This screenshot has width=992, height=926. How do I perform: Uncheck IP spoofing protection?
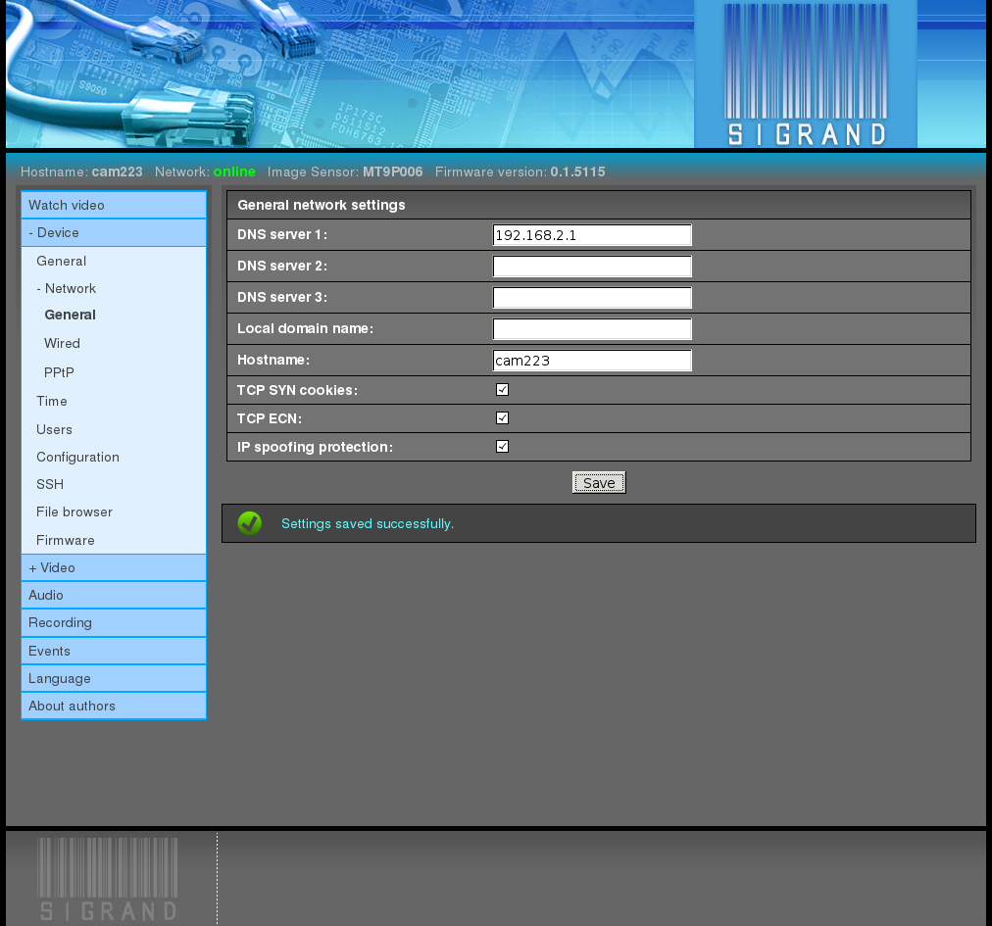[502, 447]
